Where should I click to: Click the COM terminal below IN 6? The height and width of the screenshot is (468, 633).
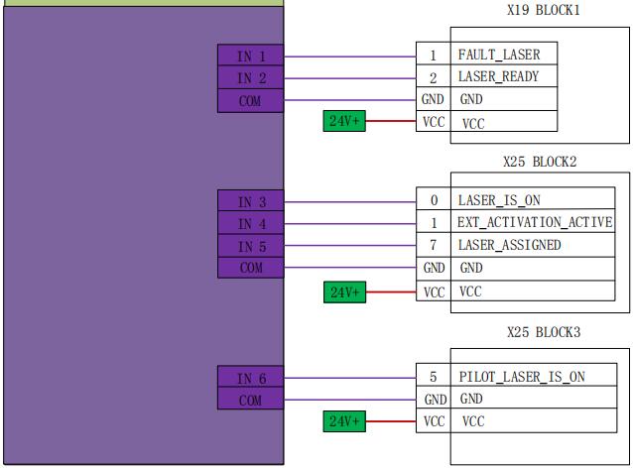coord(251,400)
